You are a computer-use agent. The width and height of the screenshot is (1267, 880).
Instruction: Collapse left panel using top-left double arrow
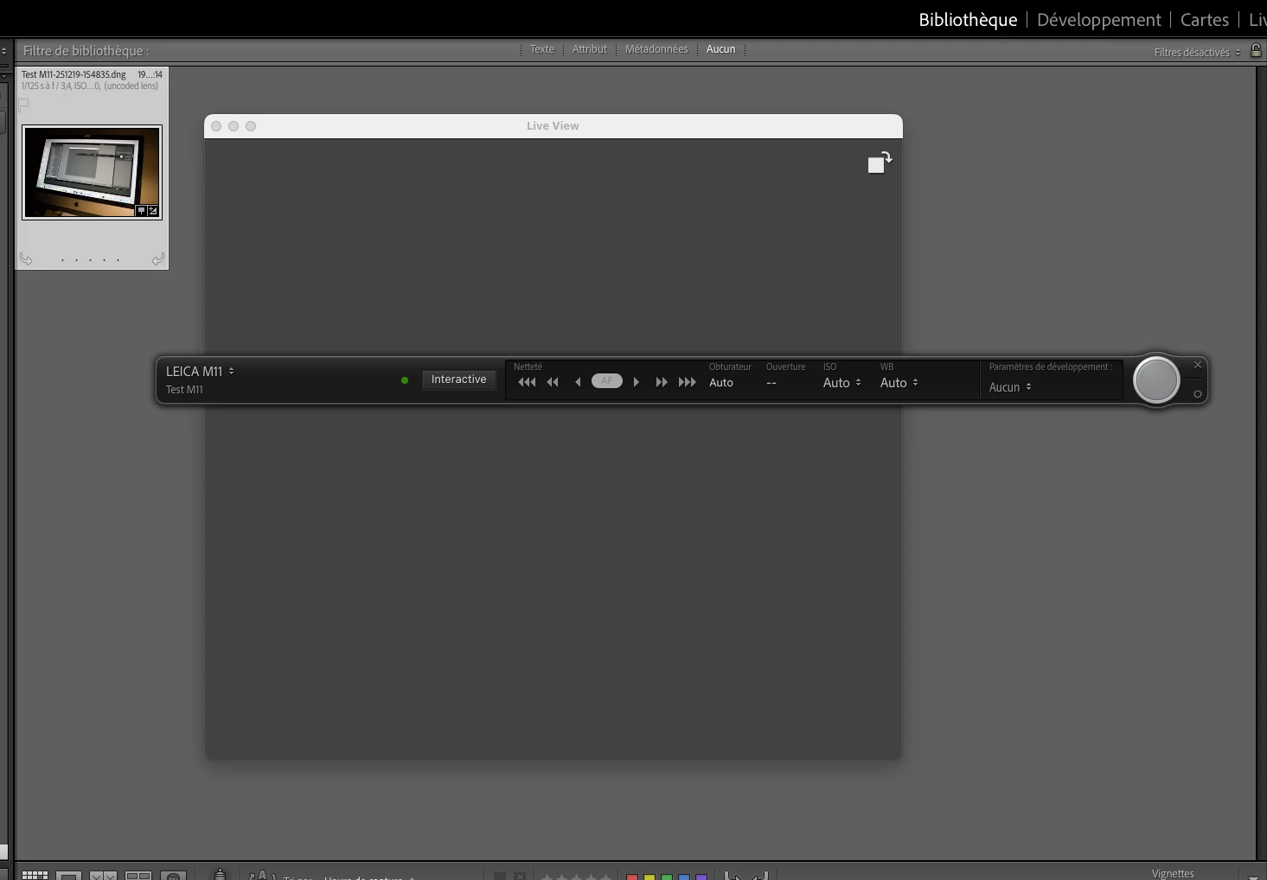pos(4,51)
